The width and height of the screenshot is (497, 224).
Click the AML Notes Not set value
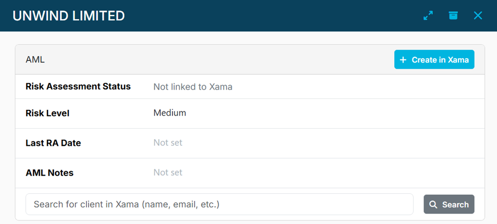pos(168,172)
